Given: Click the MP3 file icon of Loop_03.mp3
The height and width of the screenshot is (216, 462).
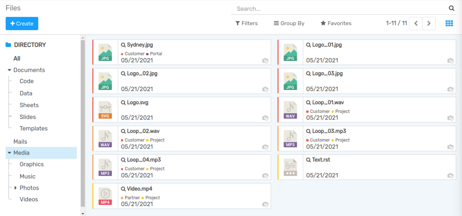Looking at the screenshot, I should tap(290, 139).
